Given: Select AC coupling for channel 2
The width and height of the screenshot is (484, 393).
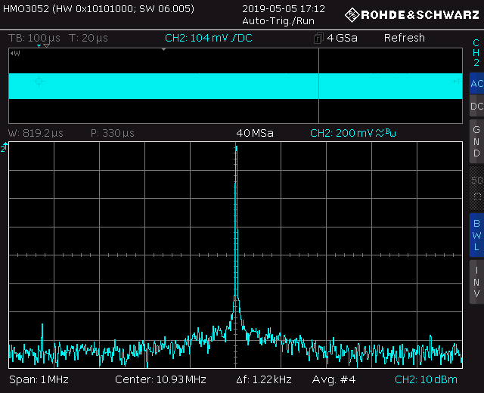Looking at the screenshot, I should point(476,84).
